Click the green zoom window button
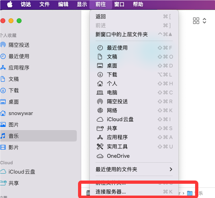This screenshot has width=215, height=198. pos(19,21)
